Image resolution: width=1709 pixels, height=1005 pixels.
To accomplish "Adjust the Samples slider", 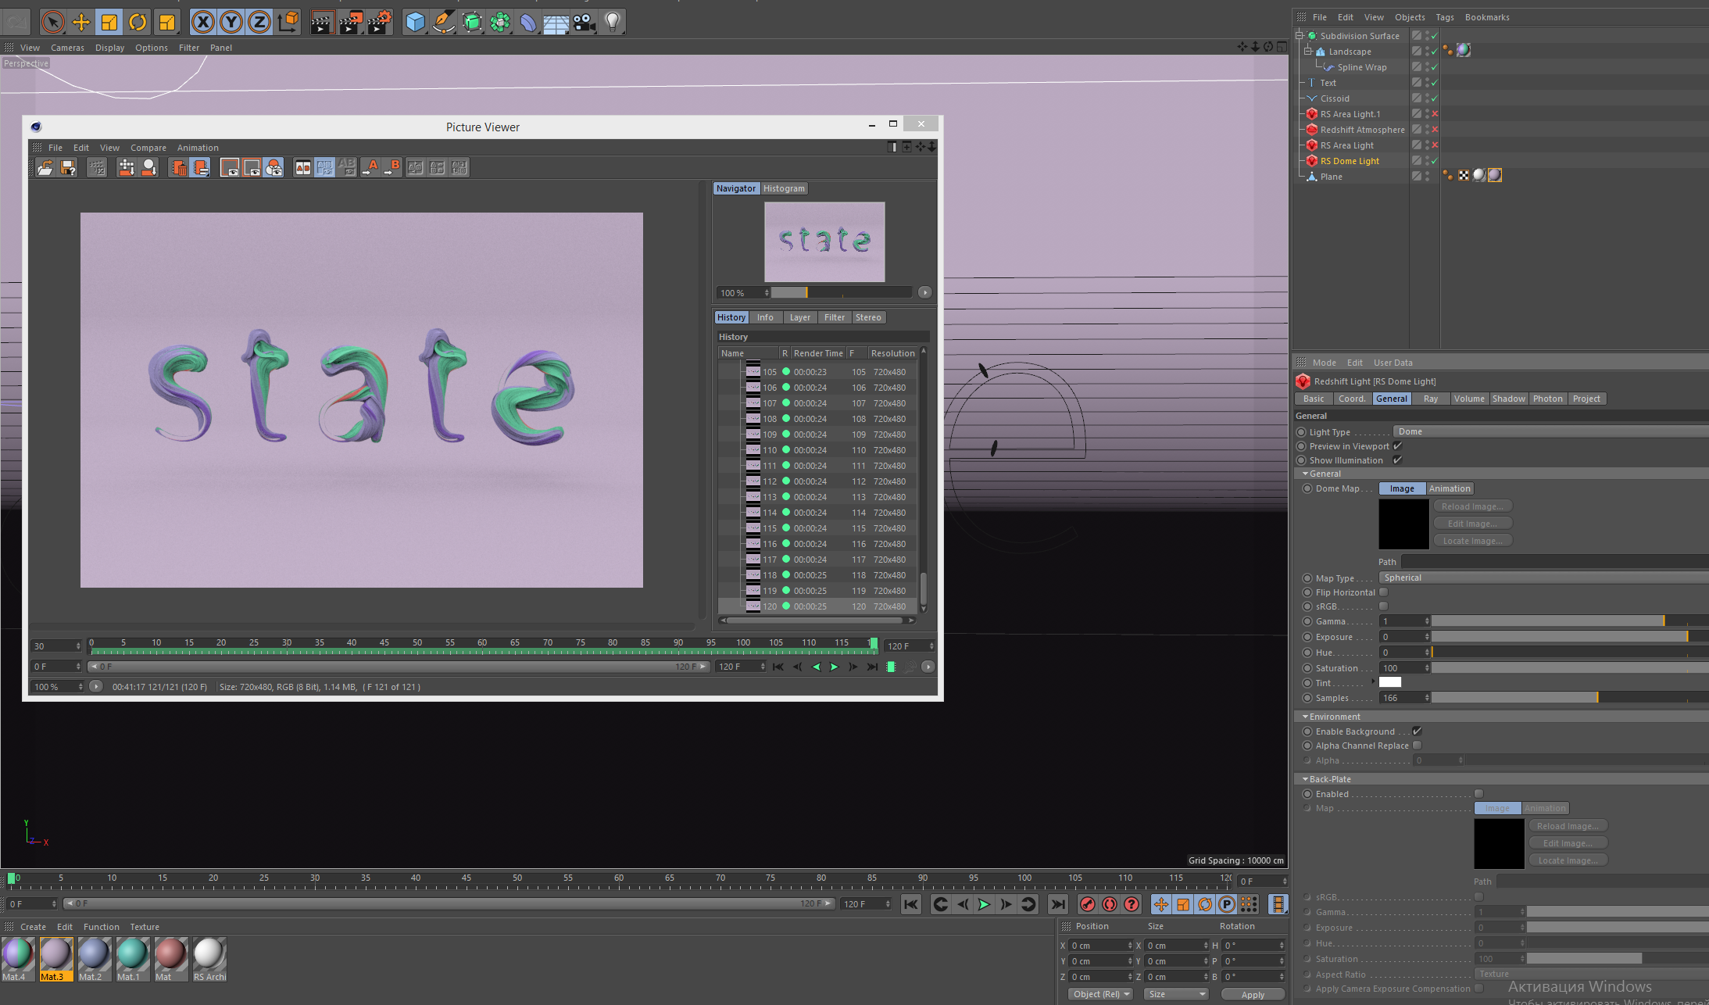I will [x=1569, y=697].
